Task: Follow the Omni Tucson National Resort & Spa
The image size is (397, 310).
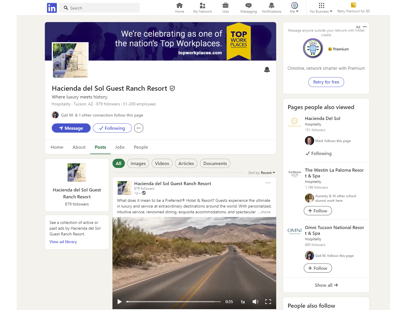Action: coord(318,268)
